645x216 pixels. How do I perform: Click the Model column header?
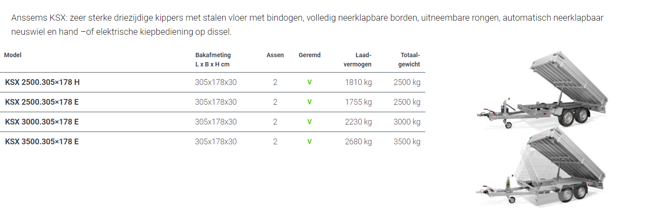pyautogui.click(x=13, y=55)
